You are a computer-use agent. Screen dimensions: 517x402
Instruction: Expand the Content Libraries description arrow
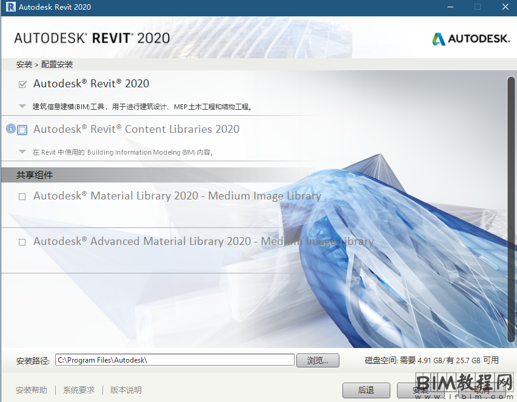pyautogui.click(x=22, y=152)
